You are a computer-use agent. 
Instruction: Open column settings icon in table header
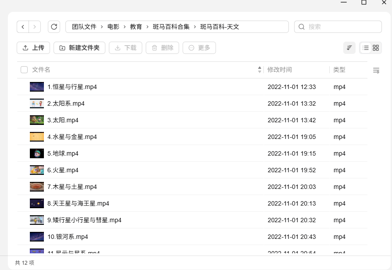376,70
